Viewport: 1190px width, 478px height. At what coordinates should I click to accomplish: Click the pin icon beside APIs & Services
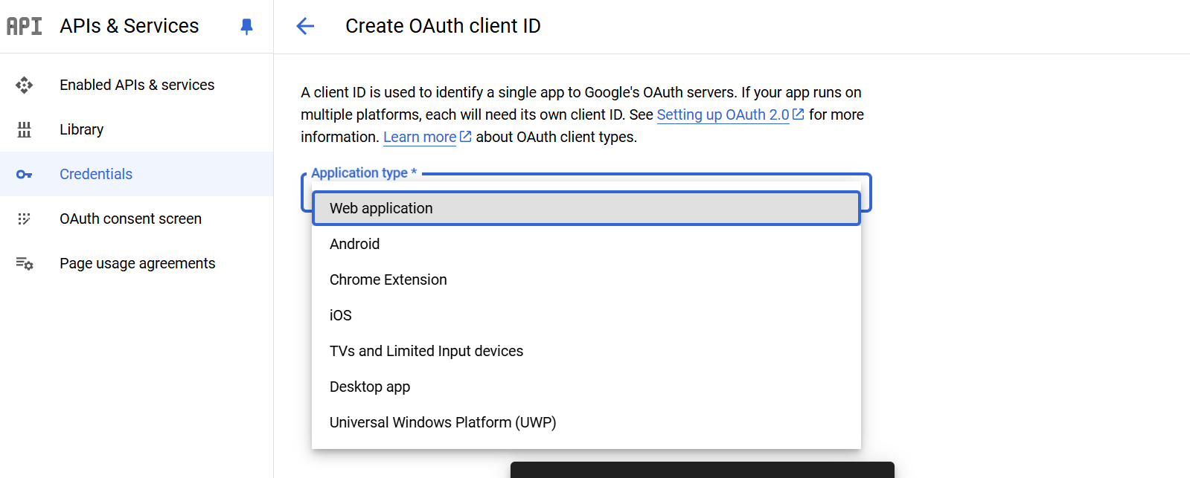pyautogui.click(x=246, y=27)
